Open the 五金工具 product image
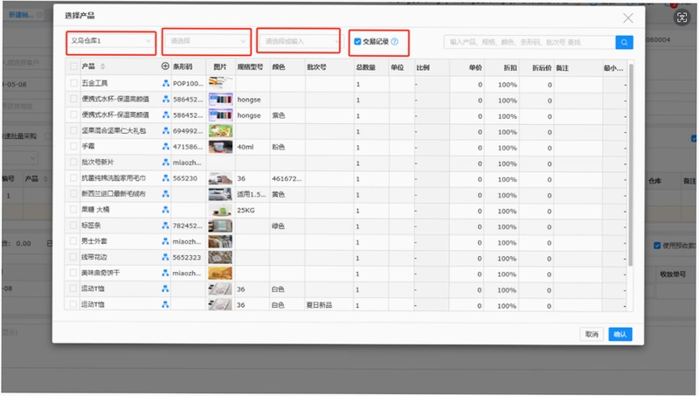The width and height of the screenshot is (699, 396). (220, 83)
